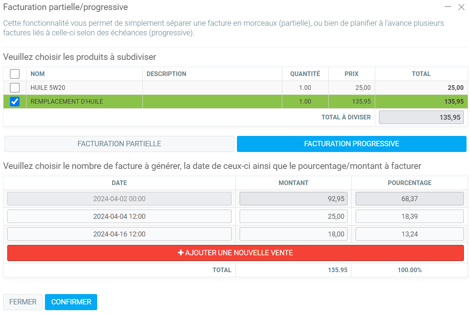Close the dialog with the X icon
The width and height of the screenshot is (470, 314).
461,7
